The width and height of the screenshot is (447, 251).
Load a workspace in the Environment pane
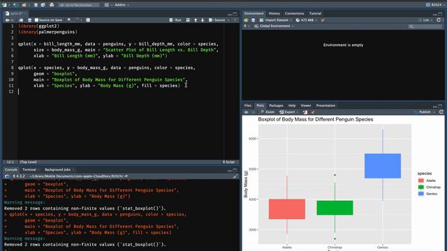[246, 20]
